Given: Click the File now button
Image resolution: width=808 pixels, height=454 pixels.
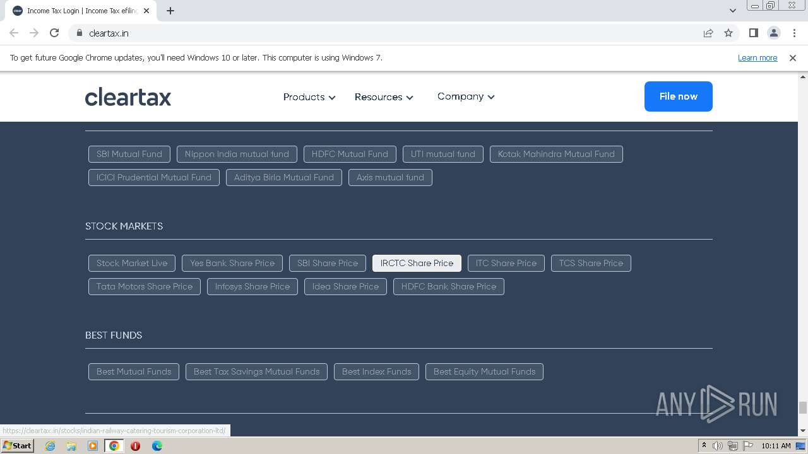Looking at the screenshot, I should point(679,96).
